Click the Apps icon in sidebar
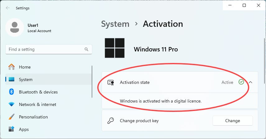This screenshot has height=139, width=266. click(x=11, y=129)
